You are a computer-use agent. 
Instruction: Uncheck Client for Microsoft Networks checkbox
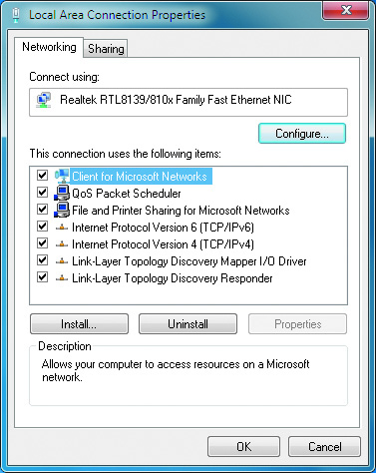(x=42, y=176)
